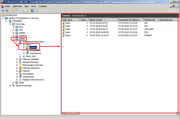Click the Refresh toolbar icon

click(23, 11)
